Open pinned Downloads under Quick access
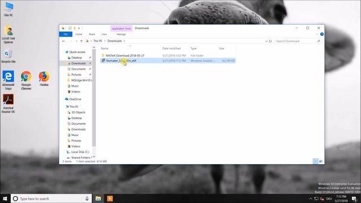This screenshot has width=361, height=203. tap(78, 63)
